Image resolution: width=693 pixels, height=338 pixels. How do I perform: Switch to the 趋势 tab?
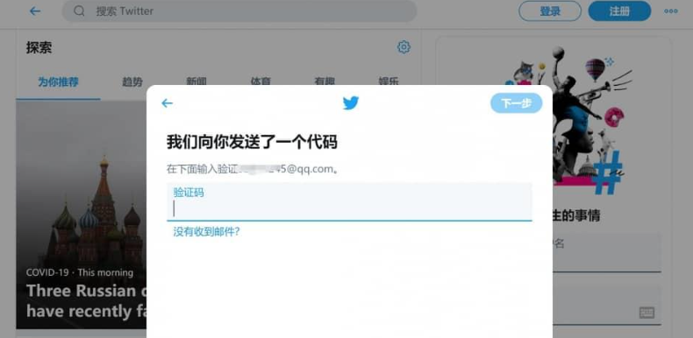click(132, 82)
